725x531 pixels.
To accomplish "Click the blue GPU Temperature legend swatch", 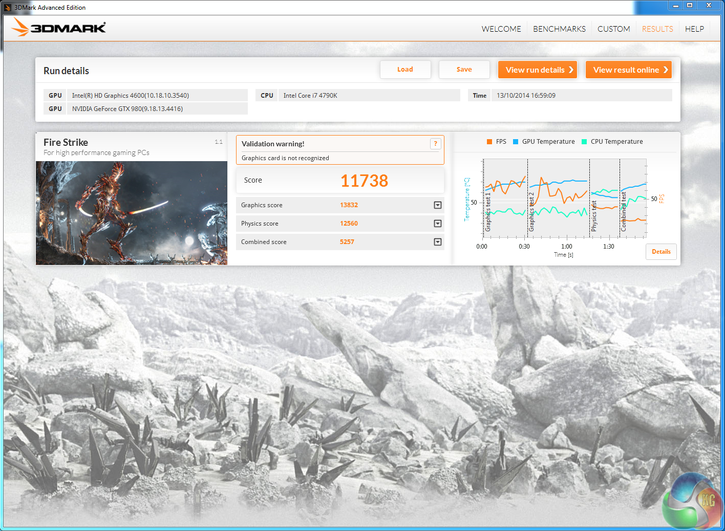I will pyautogui.click(x=516, y=142).
